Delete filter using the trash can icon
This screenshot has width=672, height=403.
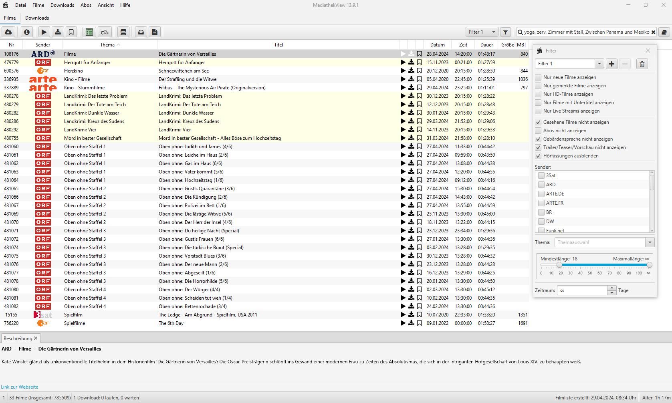click(x=642, y=64)
